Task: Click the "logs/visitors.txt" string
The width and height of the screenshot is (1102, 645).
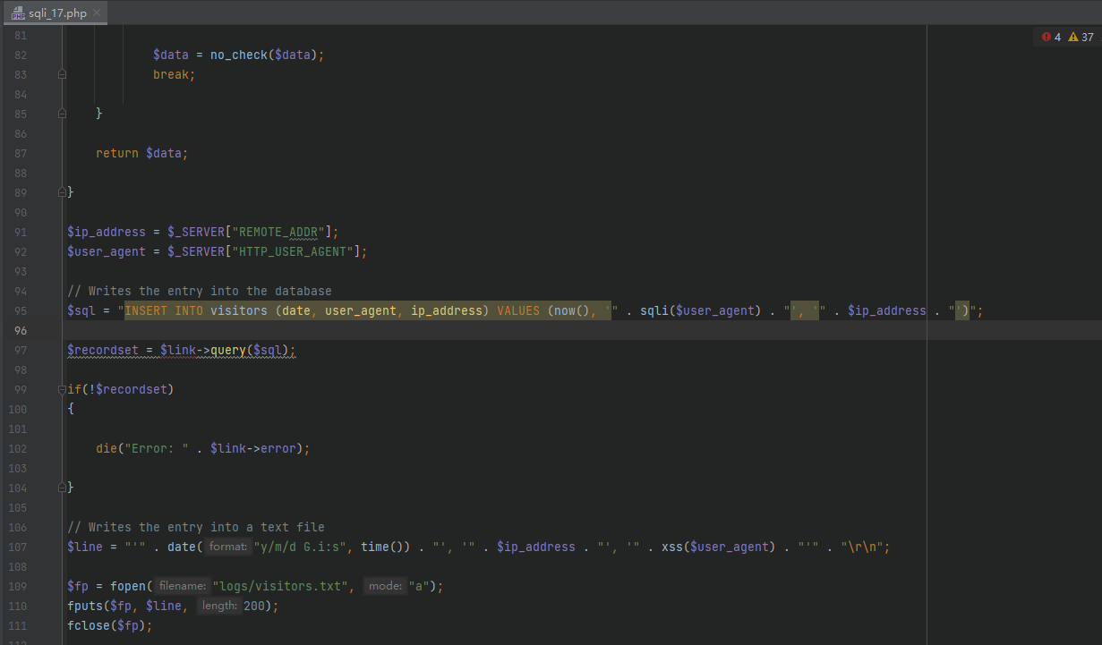Action: pyautogui.click(x=280, y=587)
